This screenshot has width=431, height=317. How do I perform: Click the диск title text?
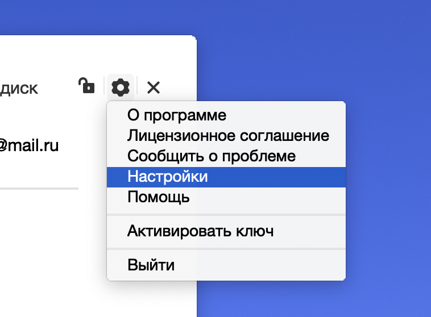[19, 89]
